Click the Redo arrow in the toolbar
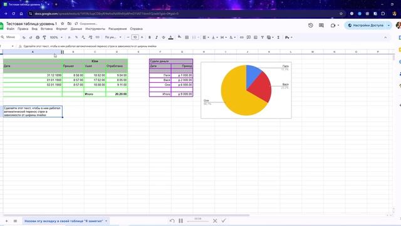This screenshot has height=226, width=401. click(x=31, y=38)
